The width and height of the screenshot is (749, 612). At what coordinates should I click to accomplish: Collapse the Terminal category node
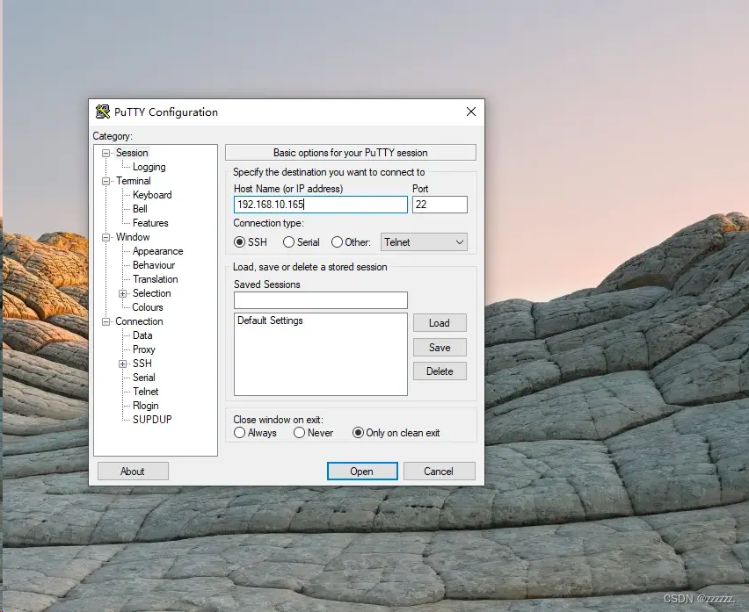pos(106,181)
